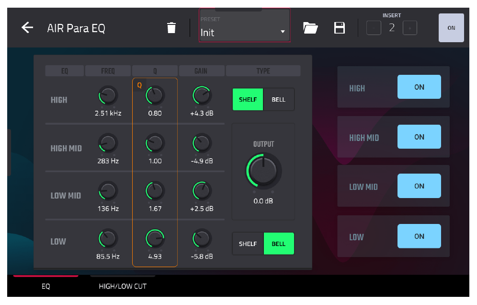Viewport: 477px width, 305px height.
Task: Click the +2.5 dB gain value
Action: coord(202,209)
